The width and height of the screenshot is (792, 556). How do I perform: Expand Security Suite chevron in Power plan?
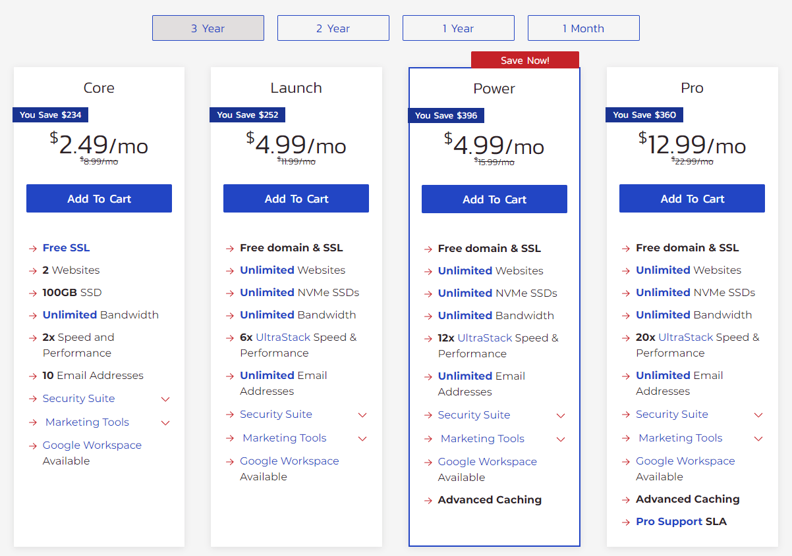pos(561,416)
